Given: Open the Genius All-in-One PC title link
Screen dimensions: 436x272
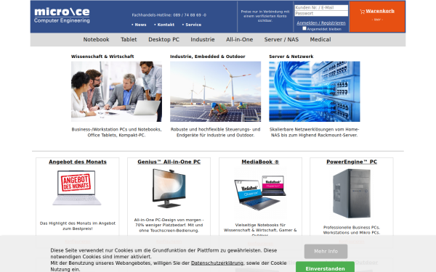Looking at the screenshot, I should (x=169, y=162).
